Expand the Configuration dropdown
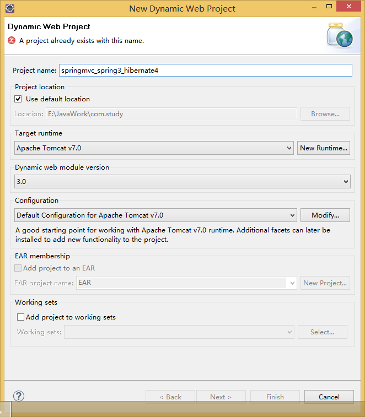This screenshot has width=365, height=417. pos(292,215)
